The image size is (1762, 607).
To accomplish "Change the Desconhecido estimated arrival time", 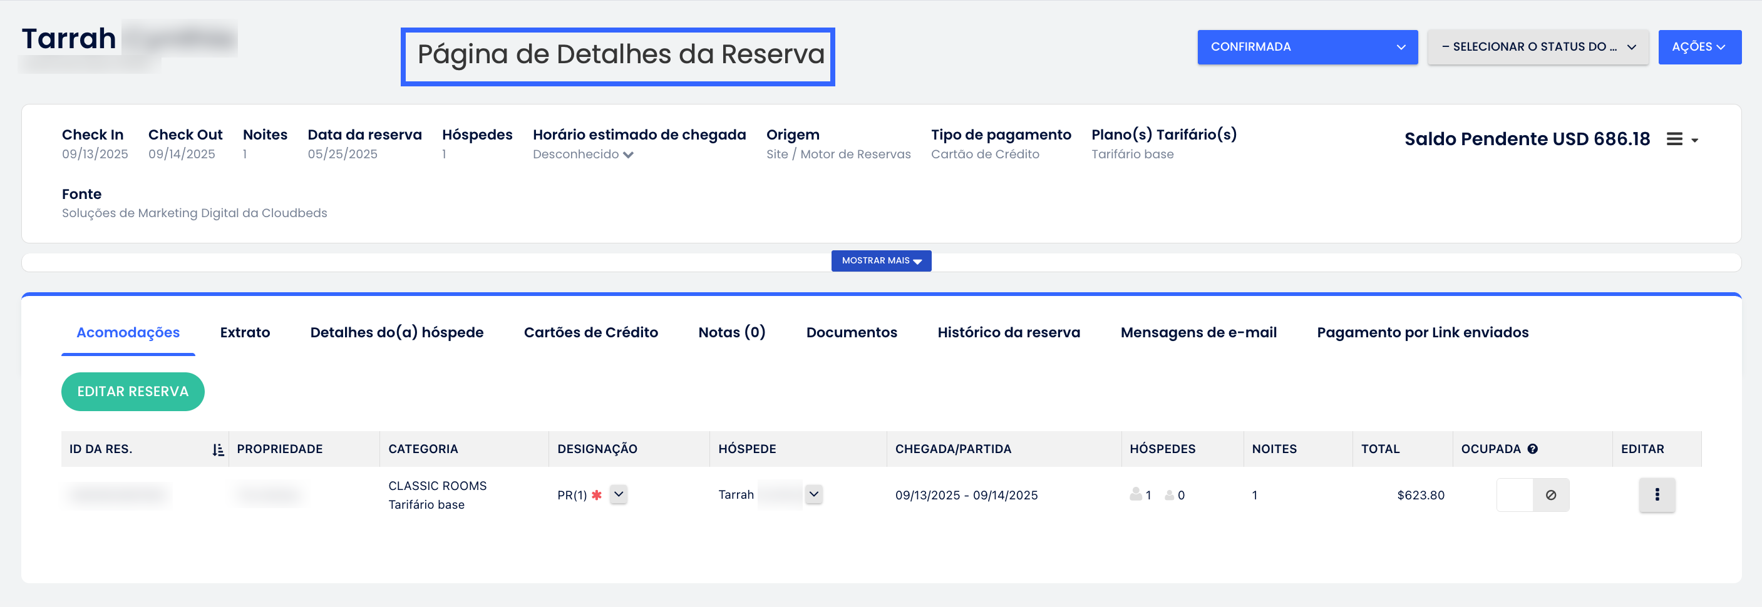I will 583,155.
